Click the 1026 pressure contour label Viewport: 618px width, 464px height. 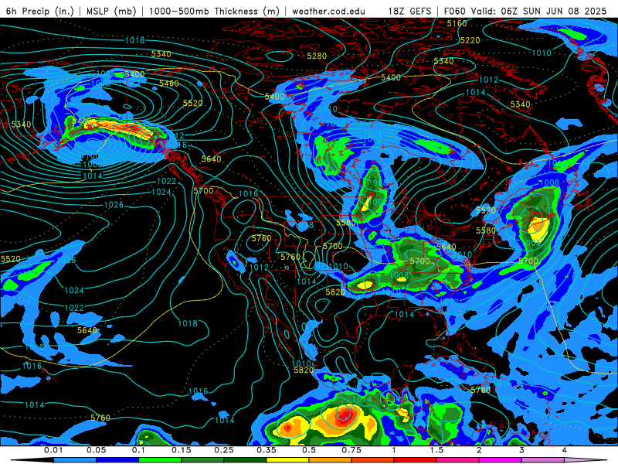click(x=114, y=205)
